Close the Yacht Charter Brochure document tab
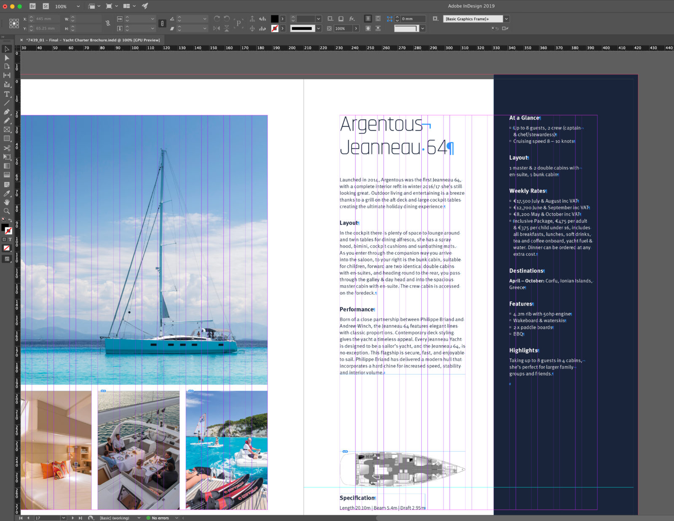The width and height of the screenshot is (674, 521). click(21, 40)
